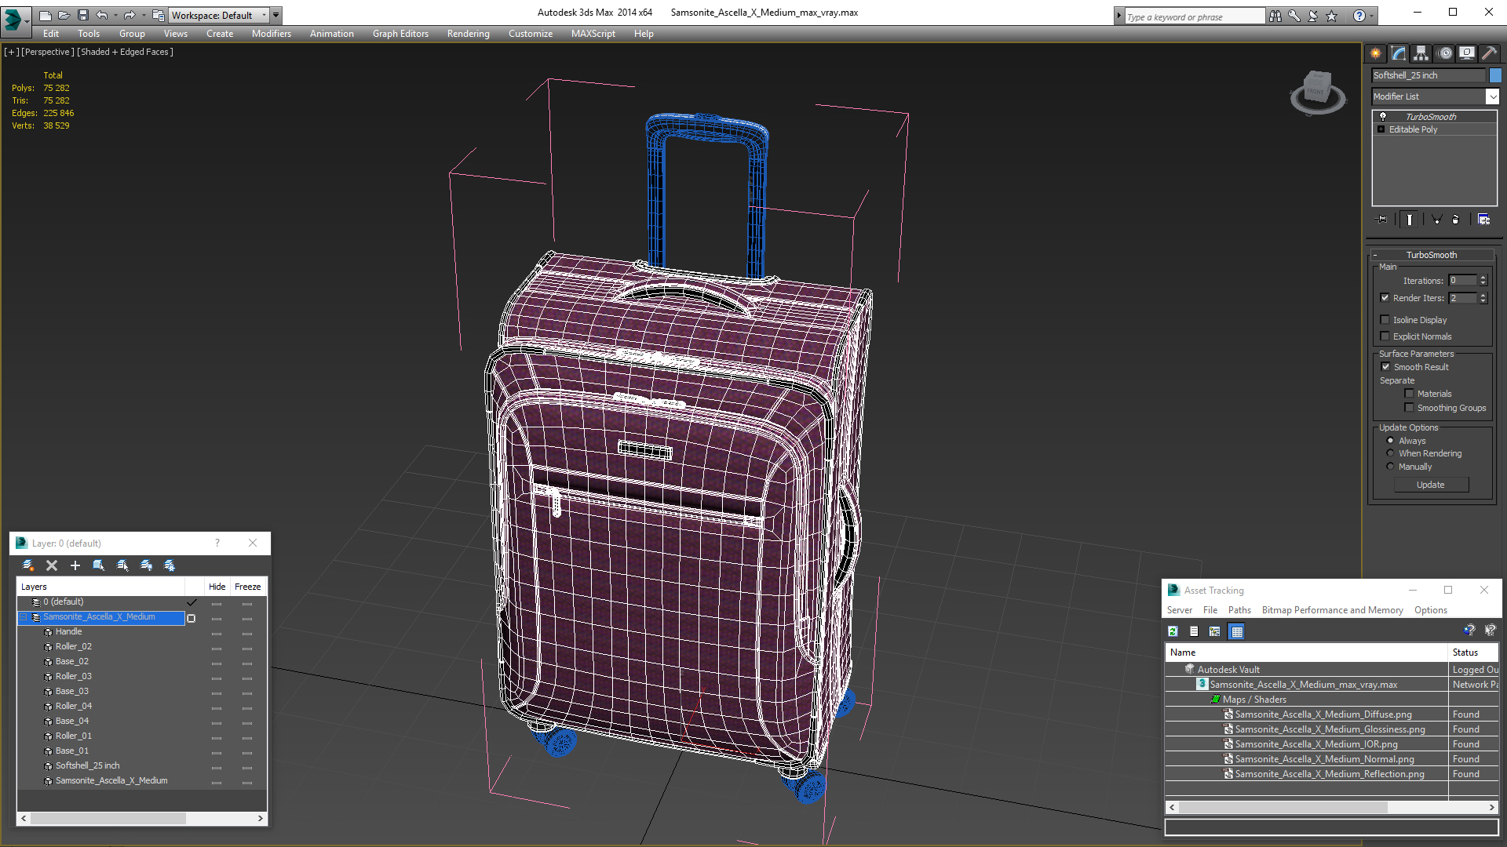Click Freeze All Layers snowflake icon

pos(170,565)
